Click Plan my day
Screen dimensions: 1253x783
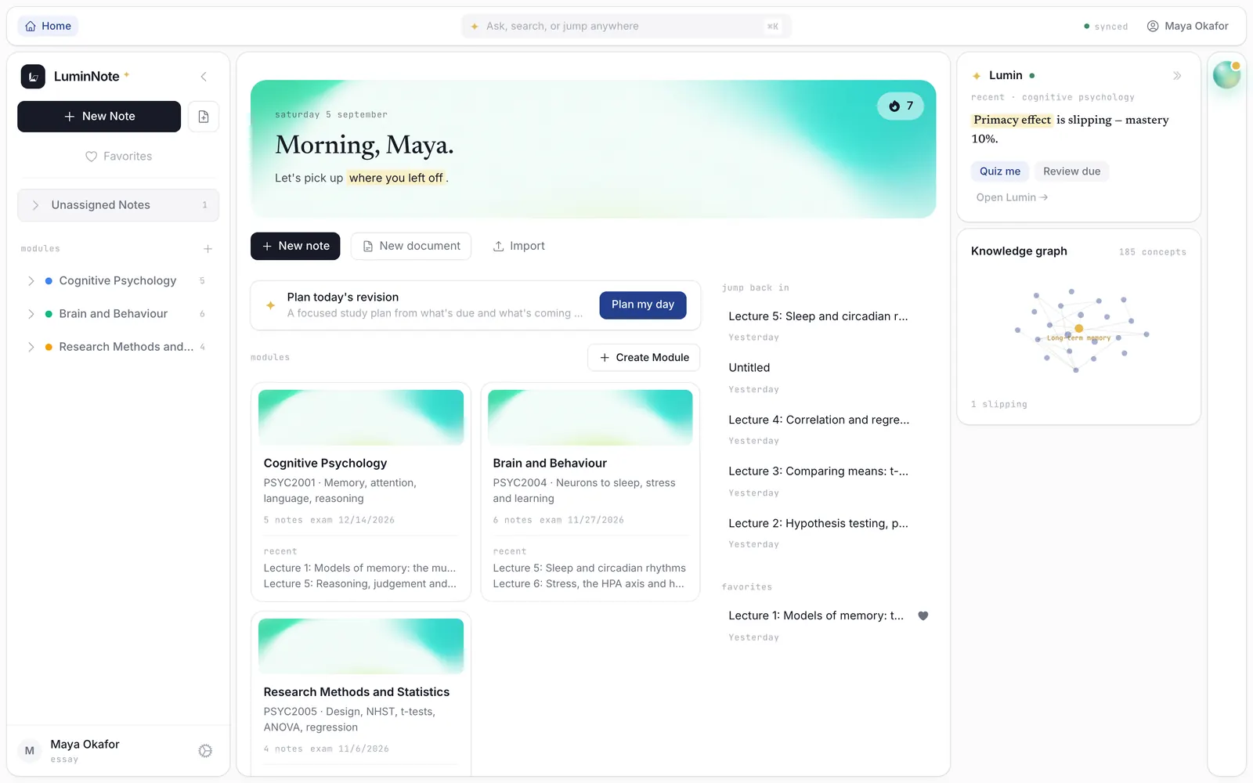[643, 305]
